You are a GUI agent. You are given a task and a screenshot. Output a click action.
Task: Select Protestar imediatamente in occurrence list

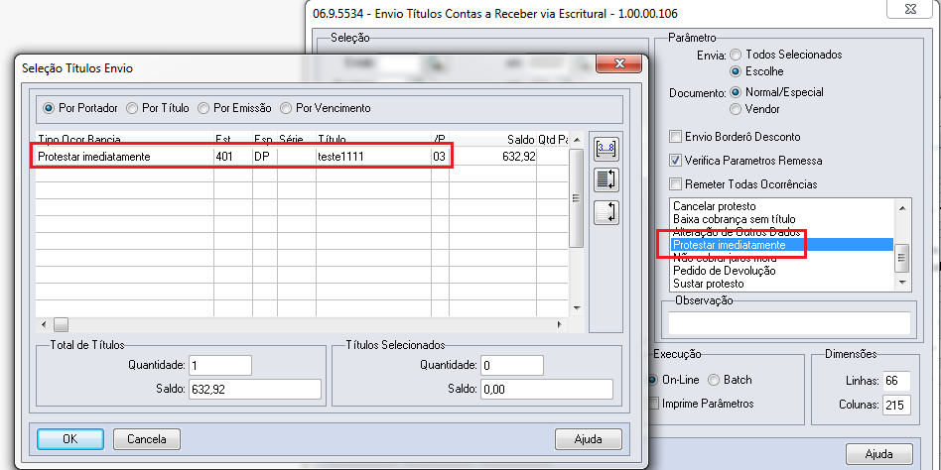(781, 245)
